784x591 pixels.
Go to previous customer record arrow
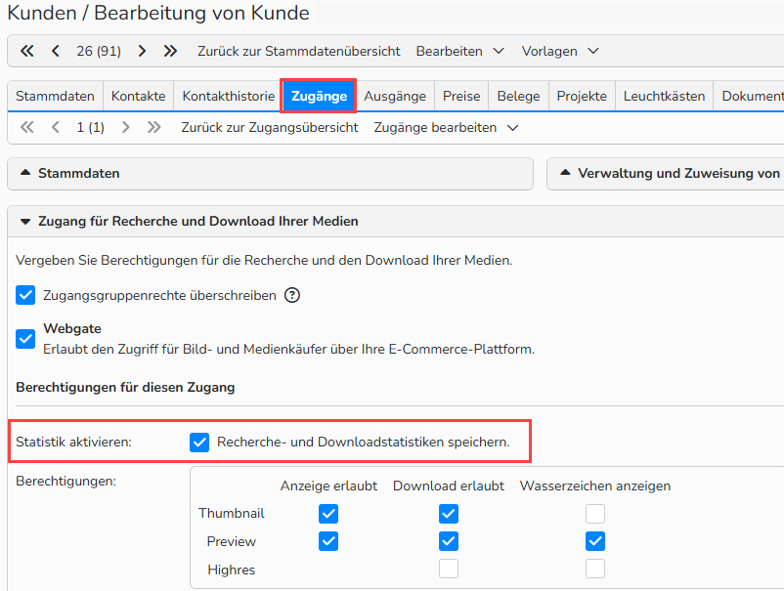point(56,51)
